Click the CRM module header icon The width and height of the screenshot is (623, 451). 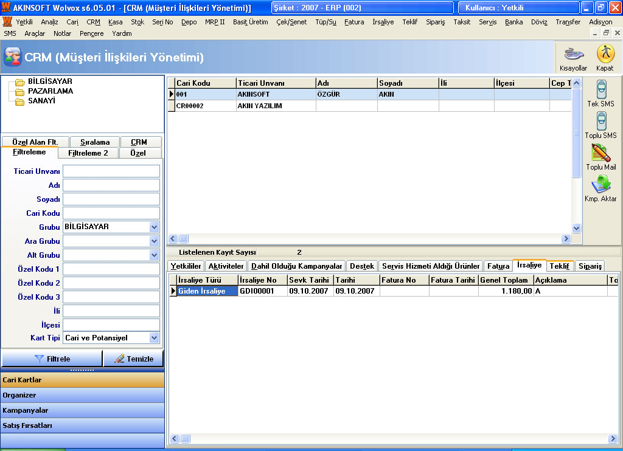click(x=12, y=57)
